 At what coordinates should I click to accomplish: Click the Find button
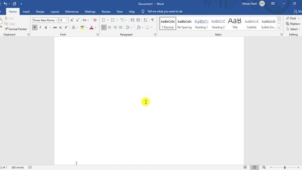click(291, 18)
